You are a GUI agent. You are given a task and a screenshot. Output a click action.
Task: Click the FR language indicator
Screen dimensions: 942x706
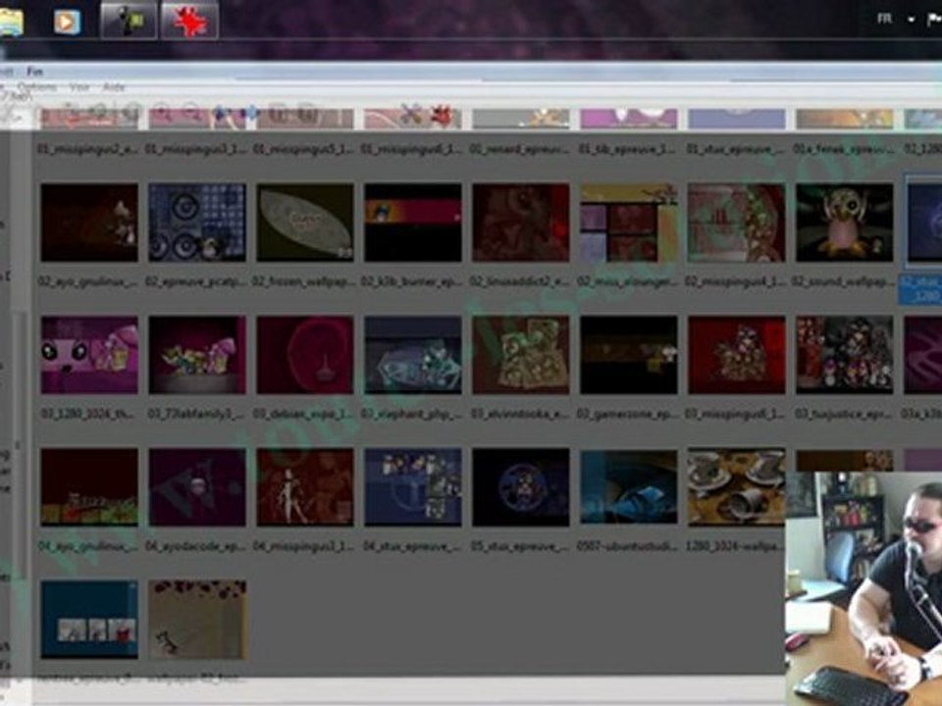pos(884,19)
